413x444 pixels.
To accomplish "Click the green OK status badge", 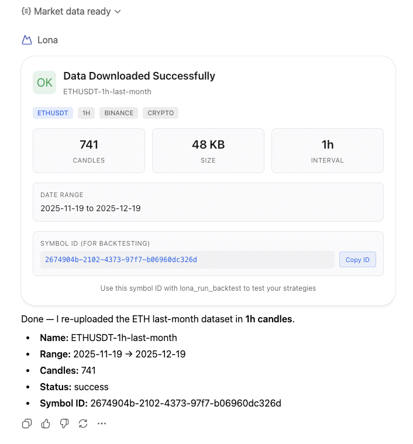I will [44, 82].
